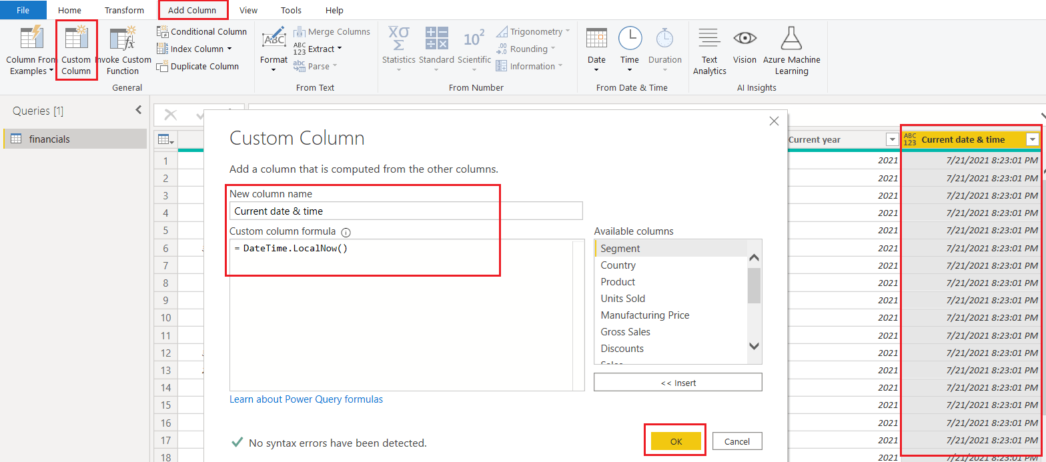Screen dimensions: 1046x462
Task: Open the Format text menu icon
Action: coord(274,39)
